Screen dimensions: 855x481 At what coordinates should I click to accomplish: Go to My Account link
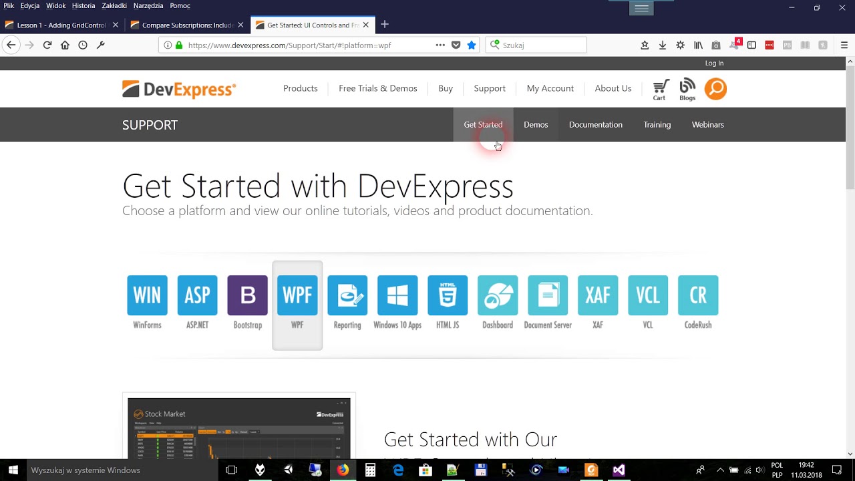pyautogui.click(x=550, y=88)
